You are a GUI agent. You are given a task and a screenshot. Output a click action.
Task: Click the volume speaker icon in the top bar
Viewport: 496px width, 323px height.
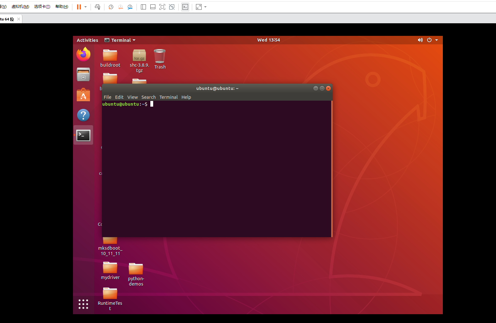(x=420, y=40)
